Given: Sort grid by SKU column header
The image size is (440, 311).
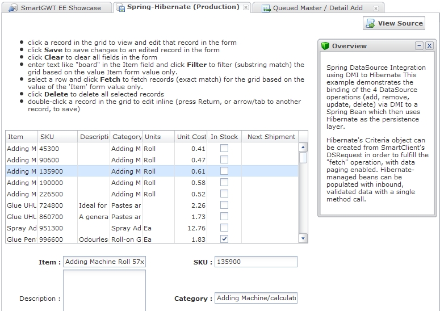Looking at the screenshot, I should pyautogui.click(x=58, y=137).
